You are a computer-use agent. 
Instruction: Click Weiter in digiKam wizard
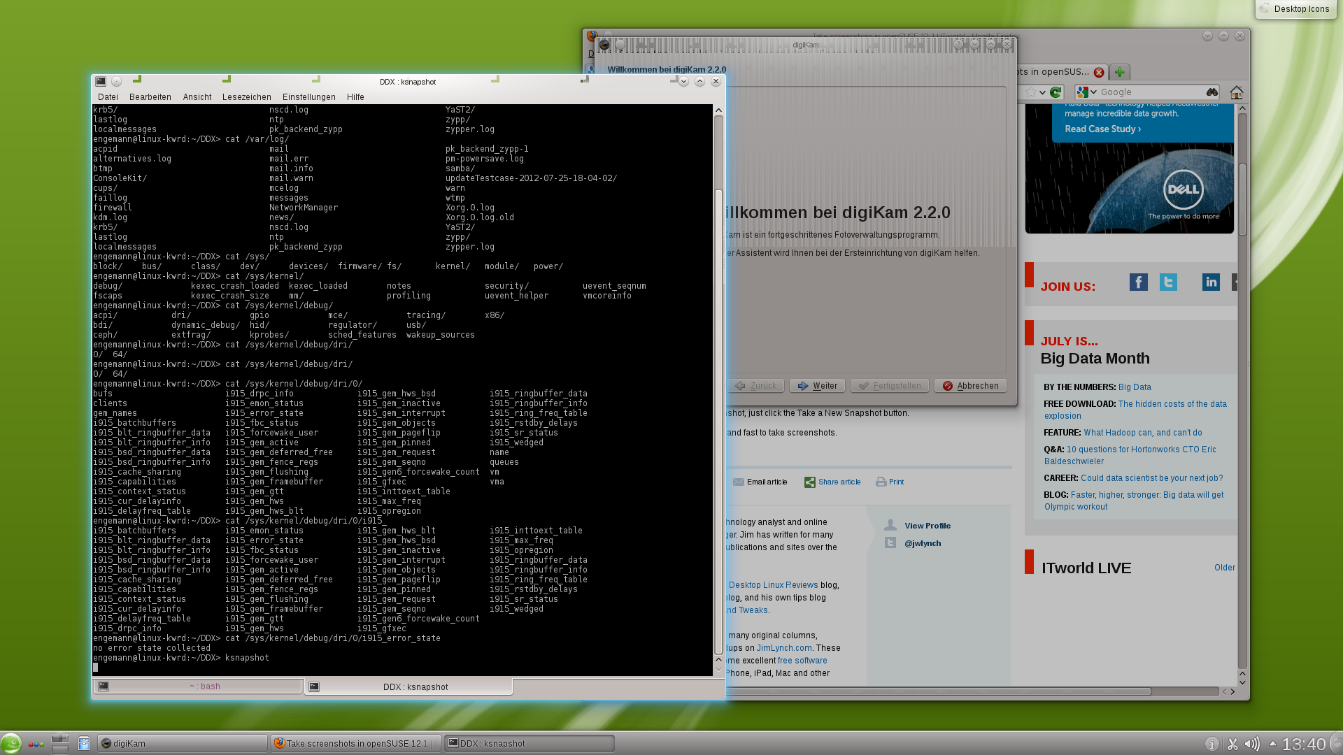817,386
